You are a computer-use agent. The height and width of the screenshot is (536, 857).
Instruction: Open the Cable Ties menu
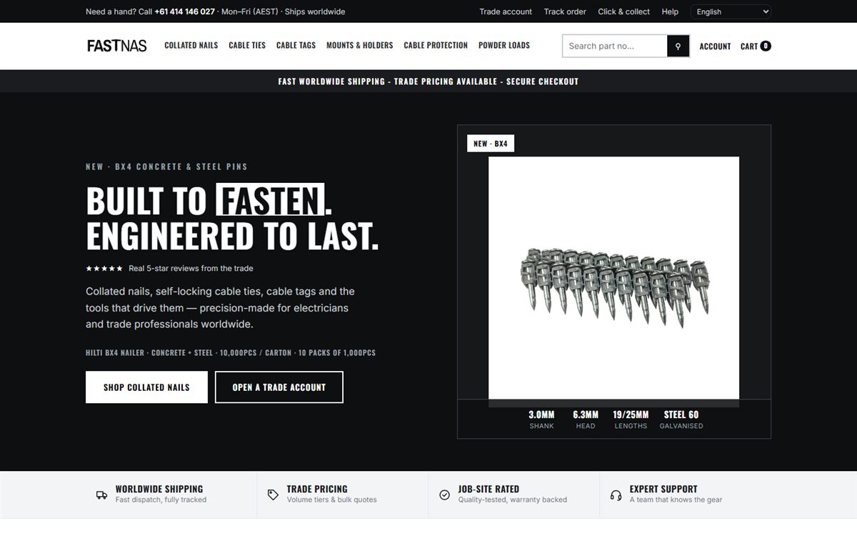247,45
